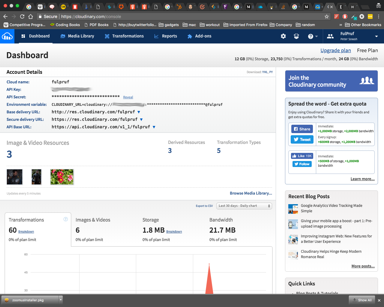The height and width of the screenshot is (307, 384).
Task: Click the Cloudinary cloud logo
Action: coord(7,36)
